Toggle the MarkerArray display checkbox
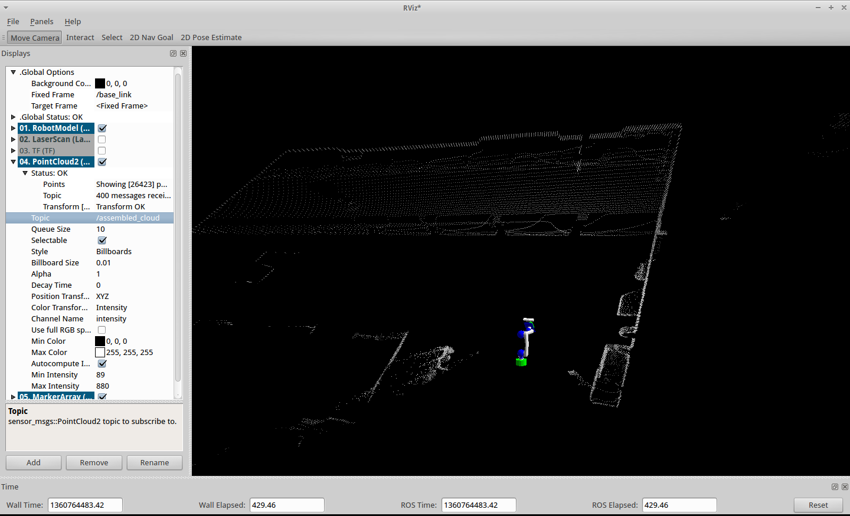The image size is (850, 516). point(102,396)
